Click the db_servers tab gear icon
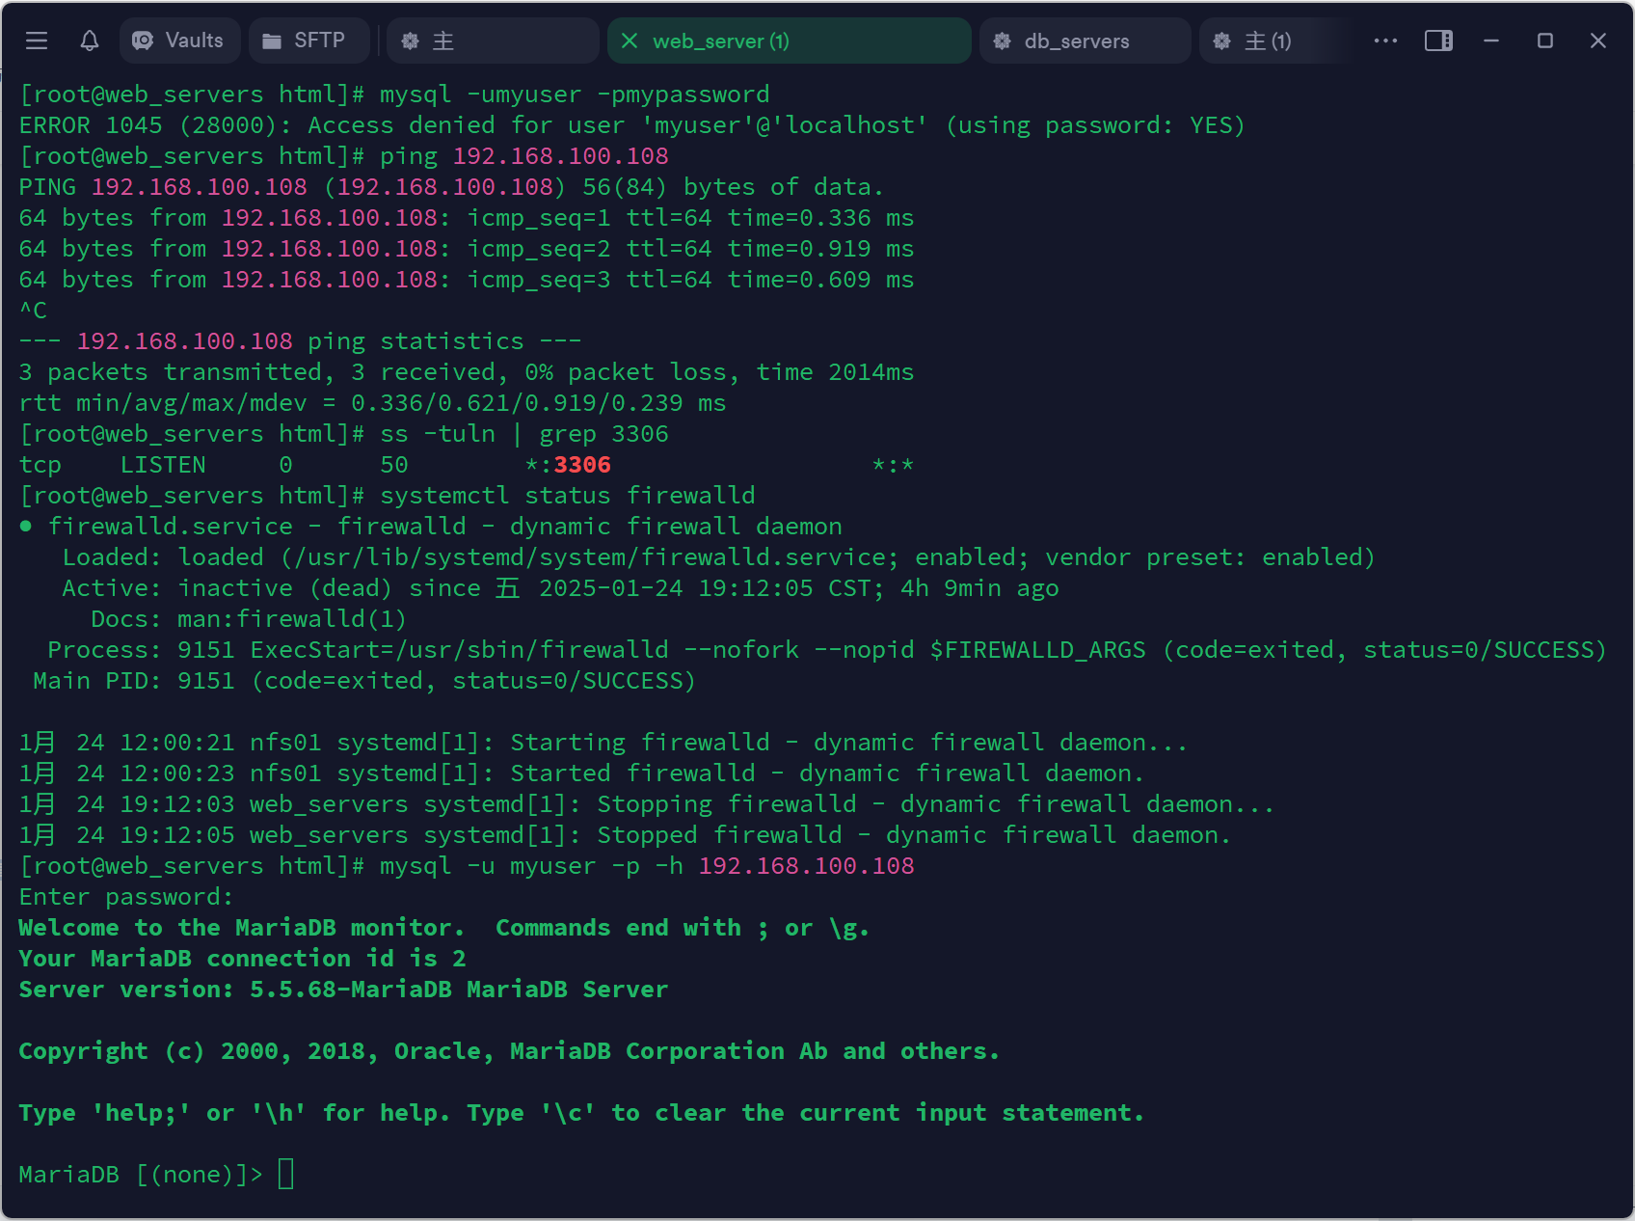 (1003, 41)
